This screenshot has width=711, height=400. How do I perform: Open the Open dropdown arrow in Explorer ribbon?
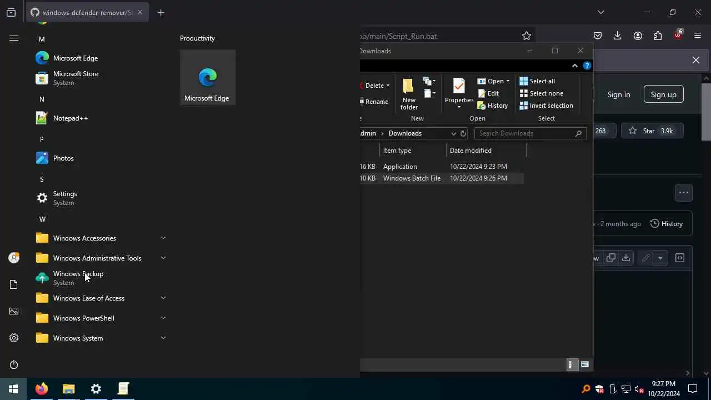[x=507, y=81]
